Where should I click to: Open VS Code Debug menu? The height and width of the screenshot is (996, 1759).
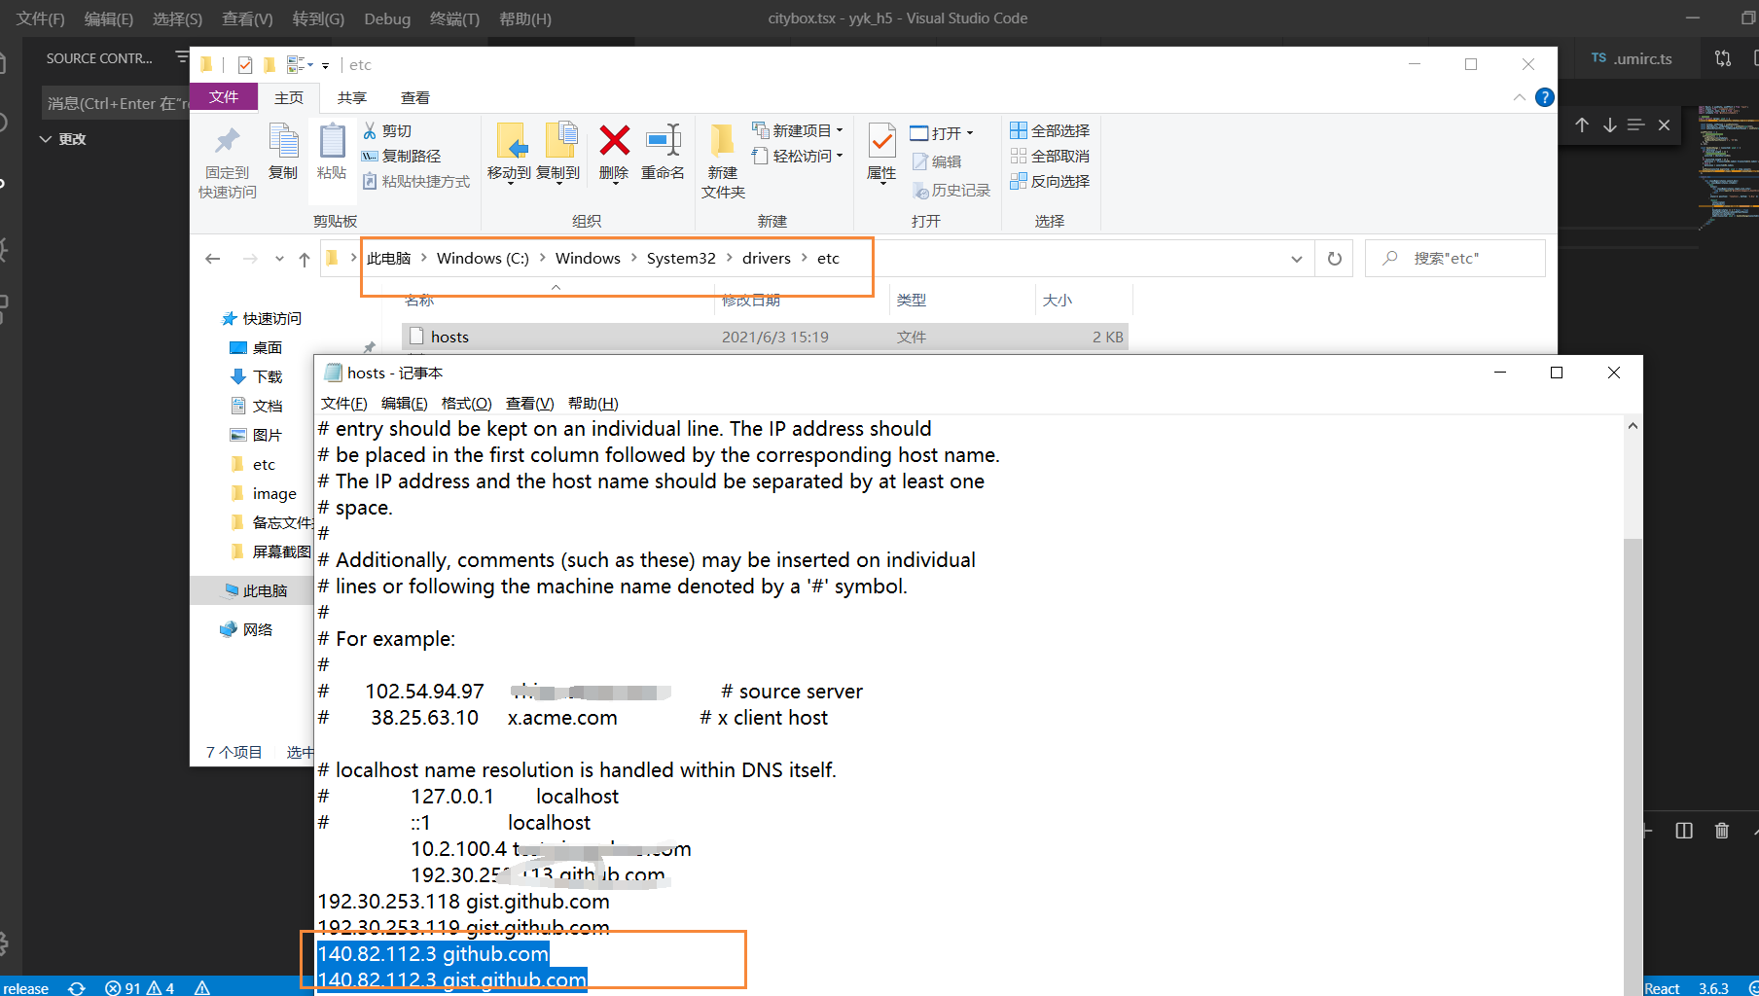point(387,18)
